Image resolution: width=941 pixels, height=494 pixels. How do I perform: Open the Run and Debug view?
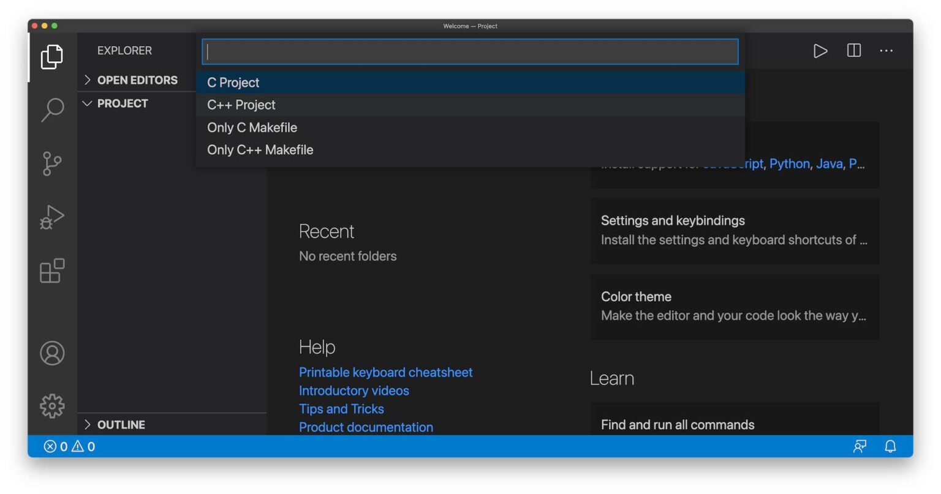click(53, 217)
